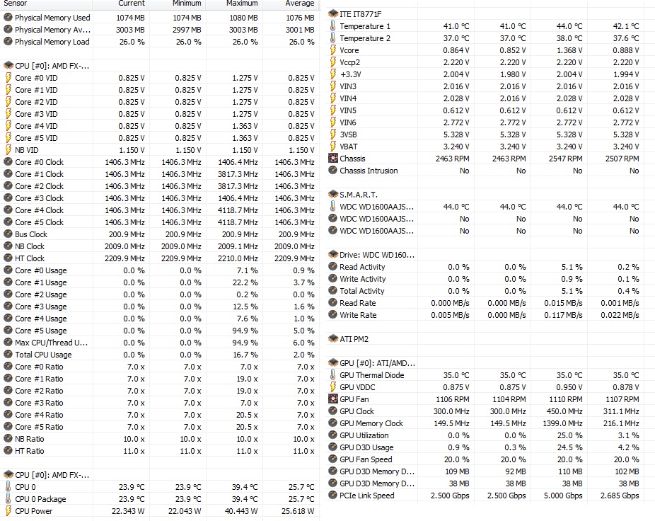Click Core #1 Usage maximum value 22.2 %
This screenshot has width=655, height=521.
(245, 282)
